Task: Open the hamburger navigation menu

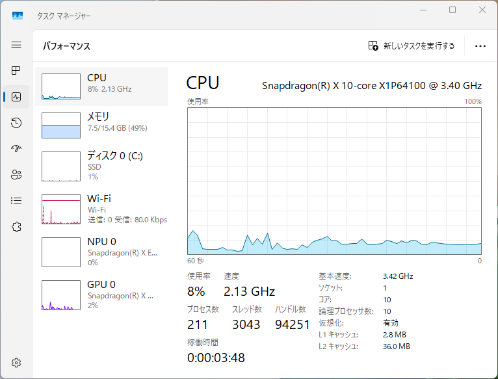Action: [16, 45]
